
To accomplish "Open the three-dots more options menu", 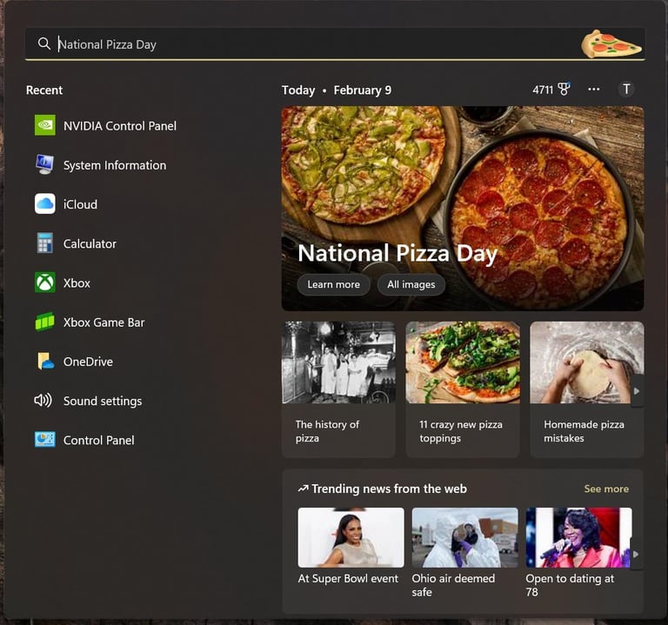I will coord(593,90).
